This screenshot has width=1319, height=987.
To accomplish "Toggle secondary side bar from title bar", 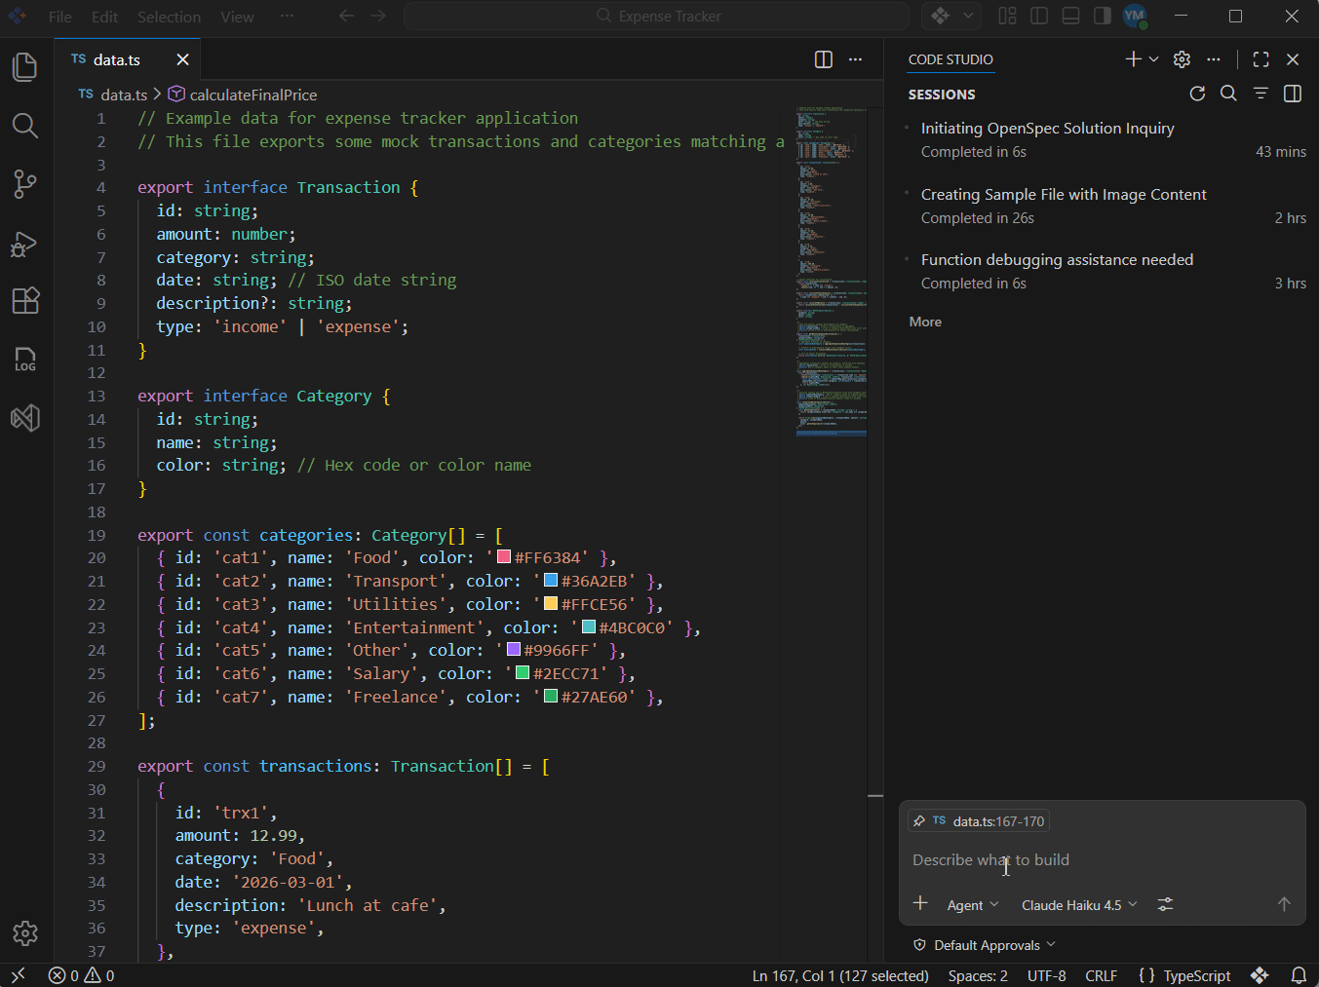I will (1102, 16).
